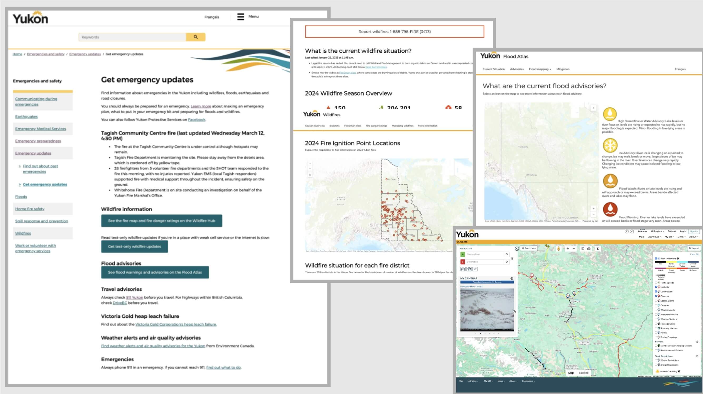Click the search magnifier on the Yukon homepage
The width and height of the screenshot is (703, 394).
195,37
